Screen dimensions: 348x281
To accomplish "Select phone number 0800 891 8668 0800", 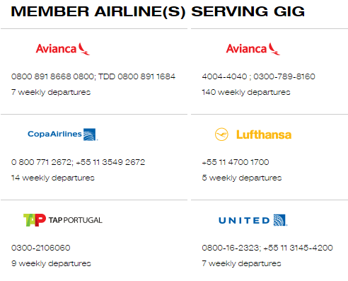I will click(x=52, y=76).
